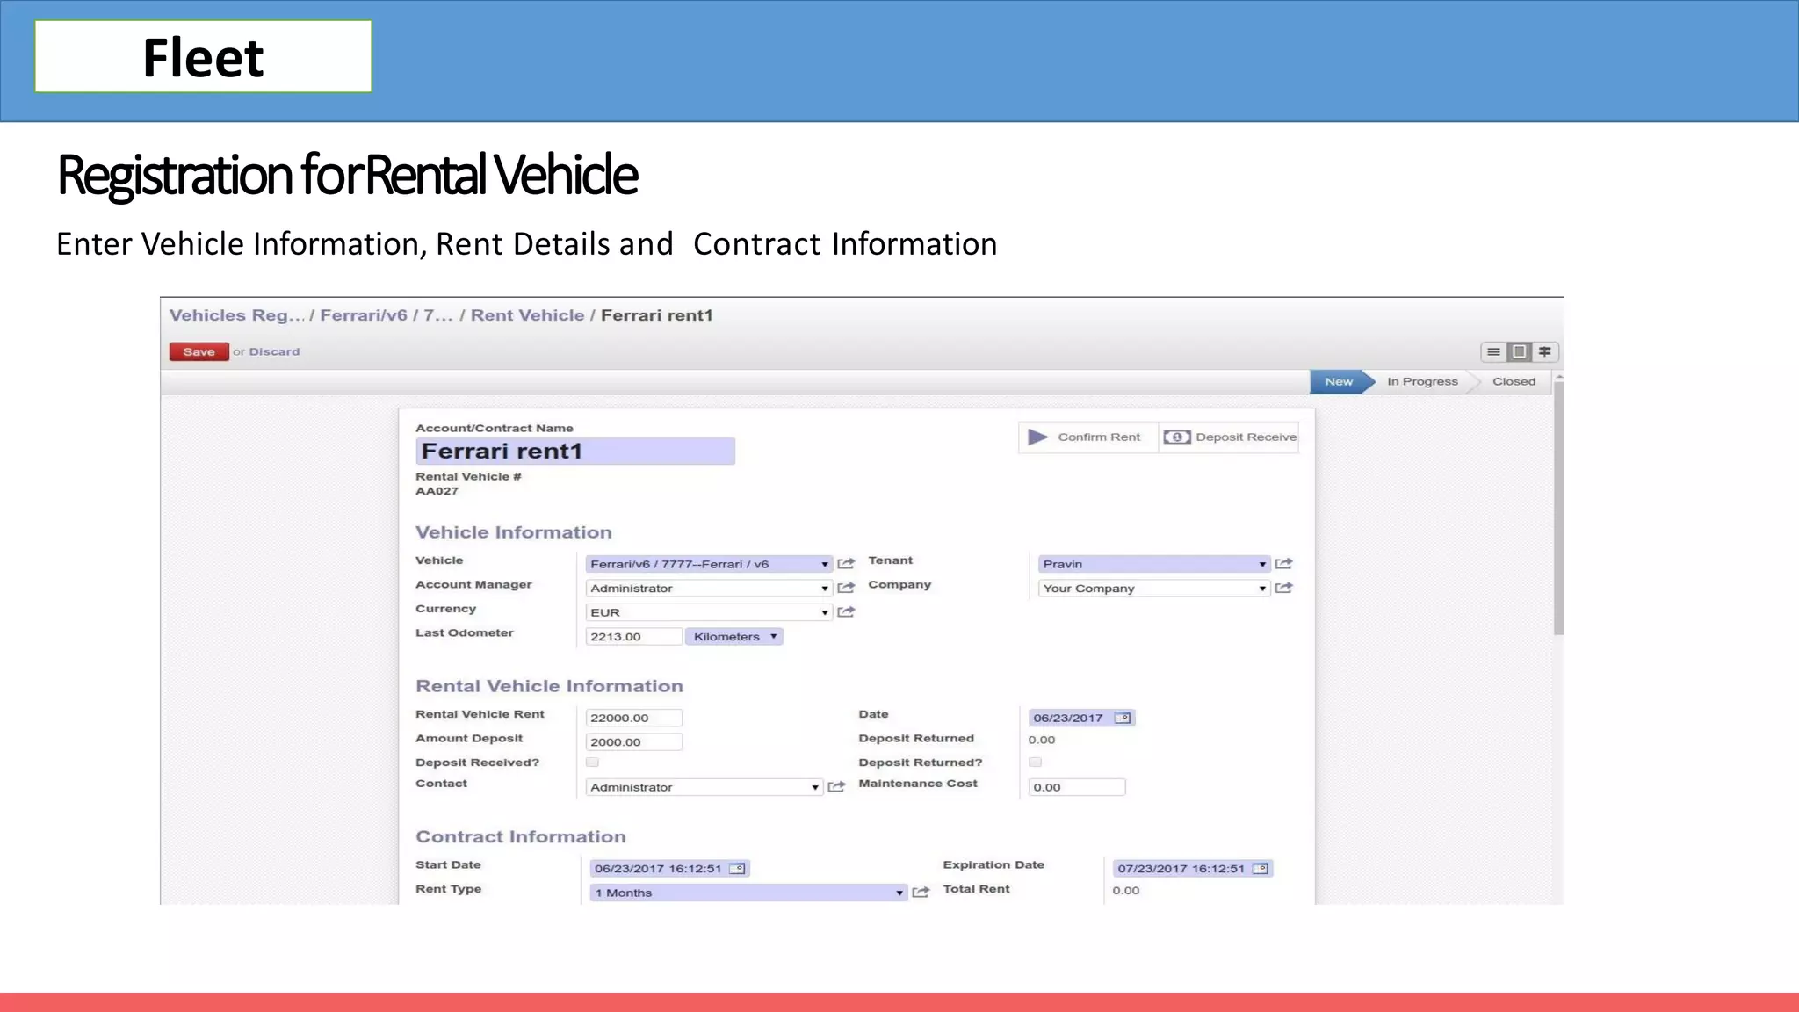Click Deposit Receive button
This screenshot has height=1012, width=1799.
click(1229, 437)
